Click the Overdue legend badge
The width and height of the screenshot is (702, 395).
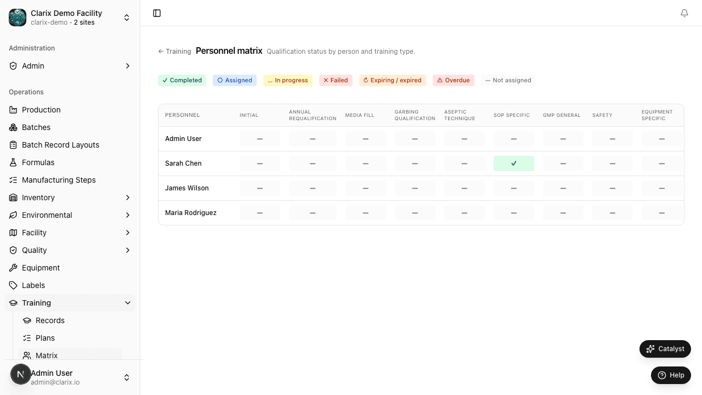pos(454,80)
